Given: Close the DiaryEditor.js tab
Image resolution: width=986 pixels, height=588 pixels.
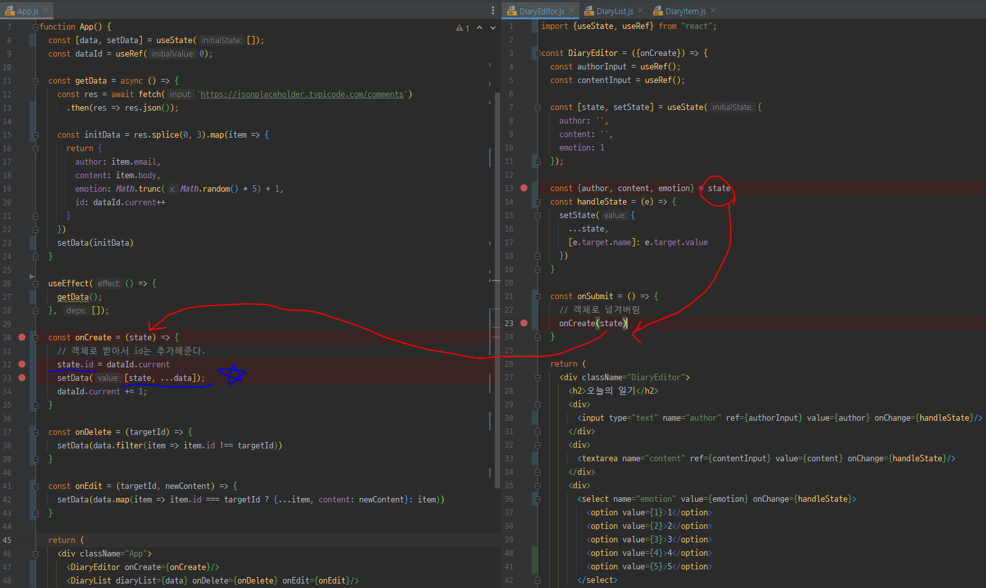Looking at the screenshot, I should point(572,11).
